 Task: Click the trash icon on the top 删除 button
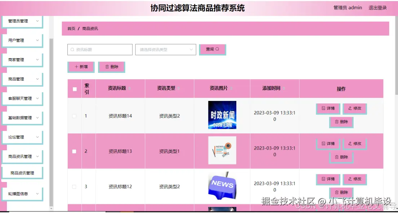point(107,67)
